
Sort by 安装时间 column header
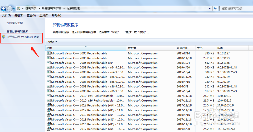tap(185, 48)
